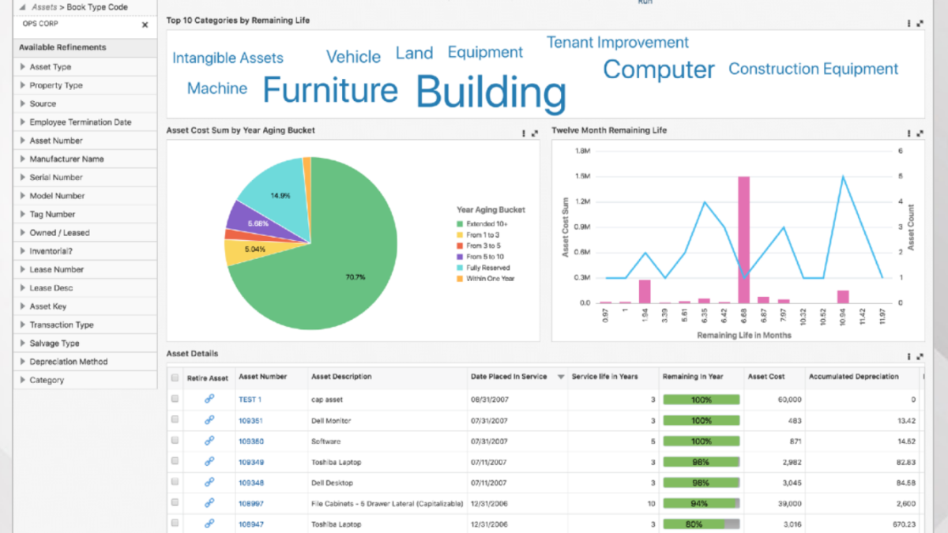
Task: Click the tallest pink bar at 6.68 months
Action: (x=744, y=239)
